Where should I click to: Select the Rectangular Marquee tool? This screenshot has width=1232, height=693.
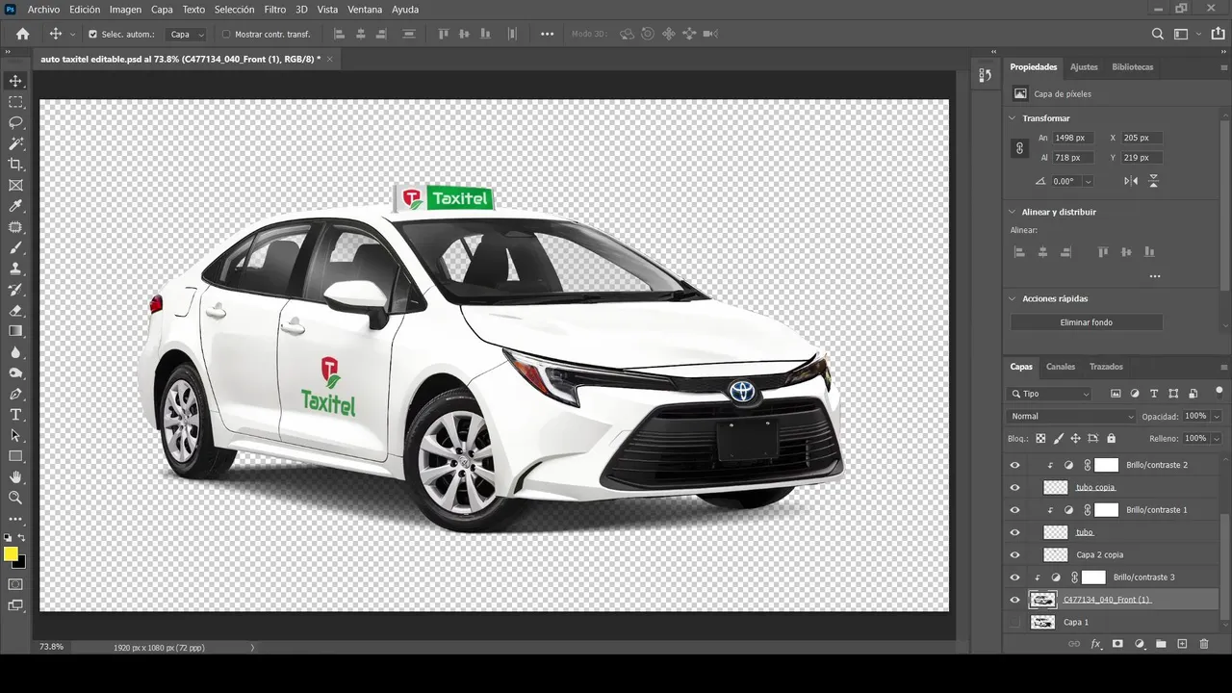point(15,102)
